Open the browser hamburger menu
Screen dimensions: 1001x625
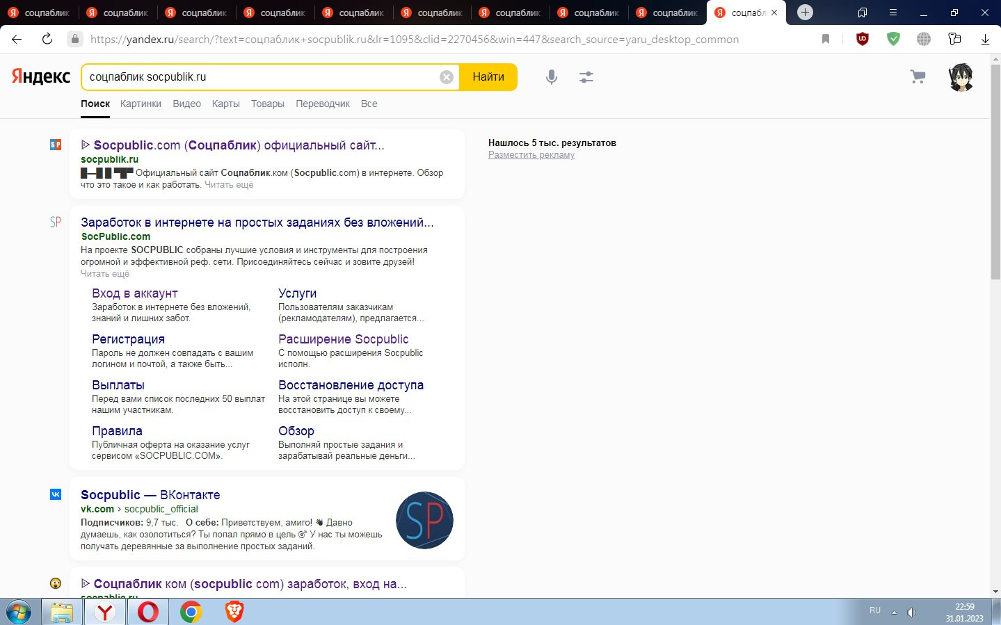893,13
